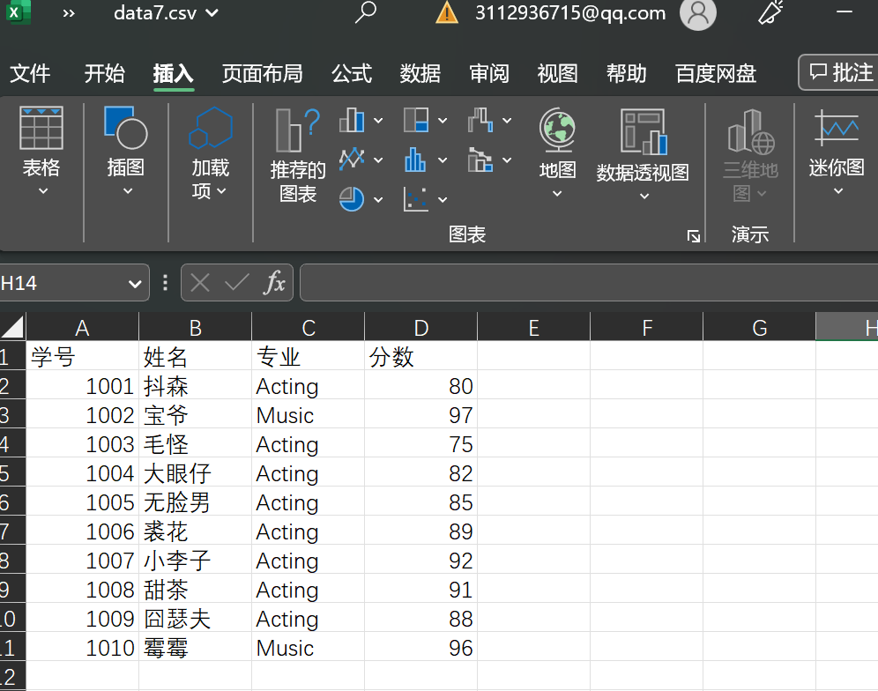Select cell containing 学号
Viewport: 878px width, 691px height.
[x=82, y=356]
